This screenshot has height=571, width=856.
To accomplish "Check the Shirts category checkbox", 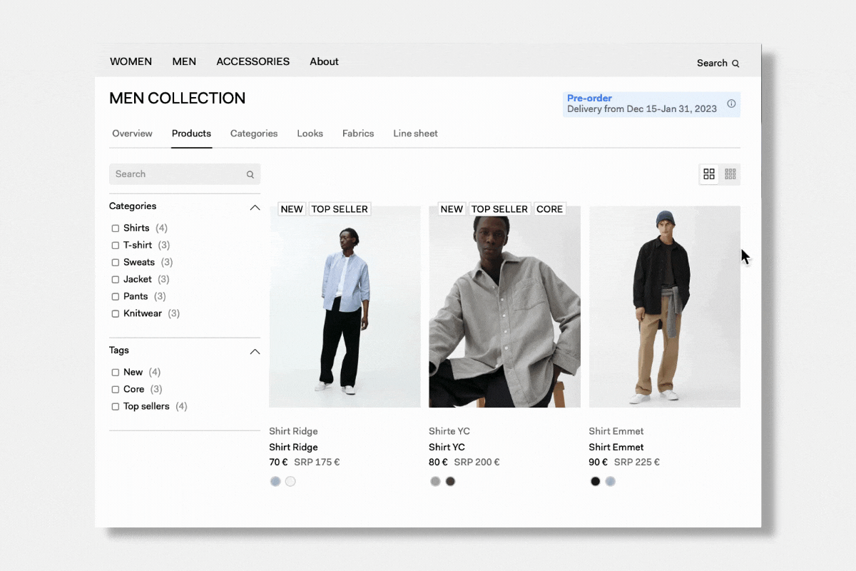I will tap(116, 228).
